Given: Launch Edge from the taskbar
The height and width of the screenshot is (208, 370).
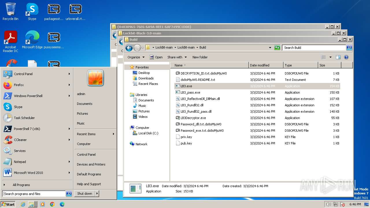Looking at the screenshot, I should (62, 204).
